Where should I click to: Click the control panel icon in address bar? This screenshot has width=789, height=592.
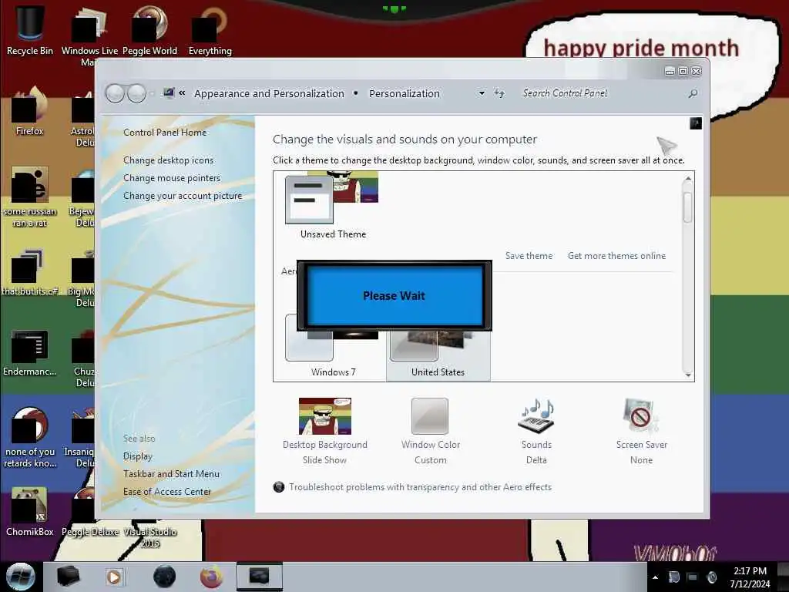pos(169,92)
